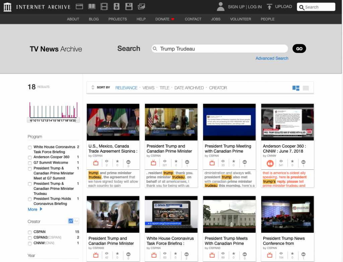Click right handle of year range slider
The width and height of the screenshot is (343, 262).
tap(78, 120)
